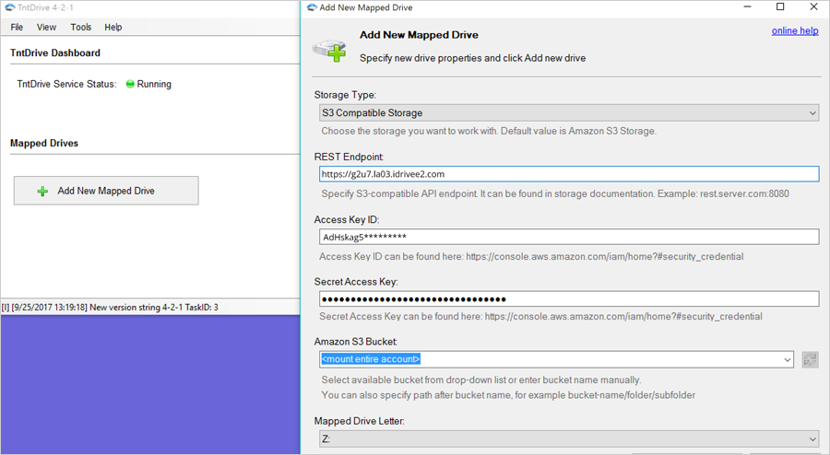Click the bucket refresh icon beside bucket field

click(x=810, y=359)
